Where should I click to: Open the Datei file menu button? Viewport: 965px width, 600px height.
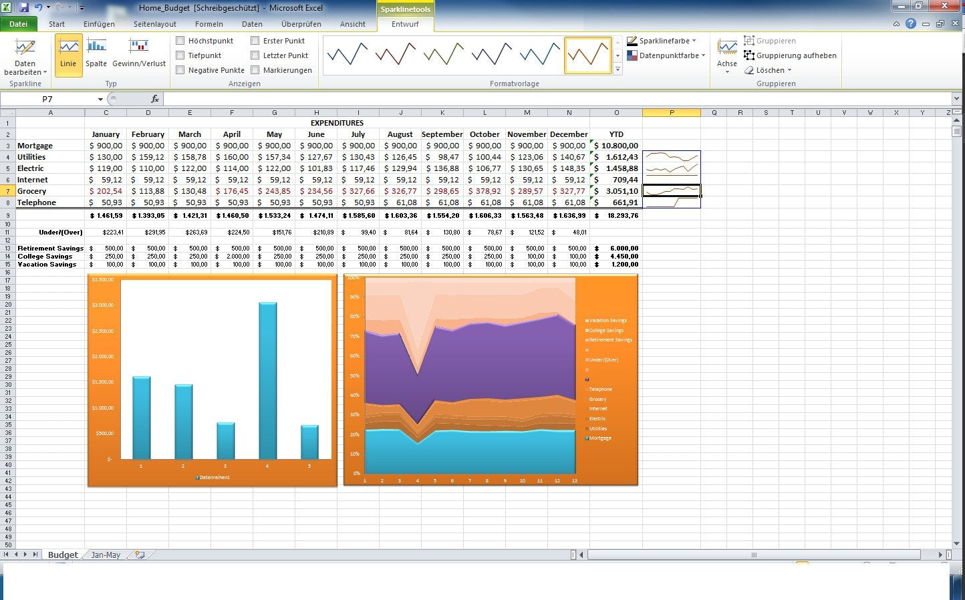tap(19, 24)
